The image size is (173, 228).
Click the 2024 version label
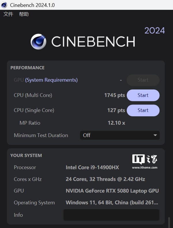155,31
